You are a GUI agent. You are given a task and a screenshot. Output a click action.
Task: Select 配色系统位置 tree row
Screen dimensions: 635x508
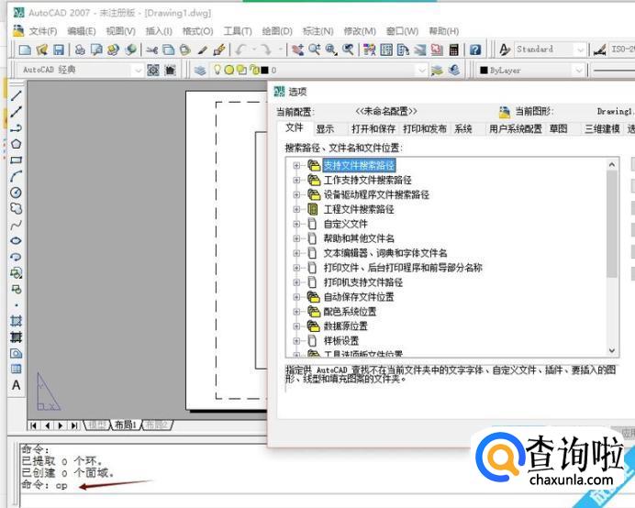click(x=350, y=312)
